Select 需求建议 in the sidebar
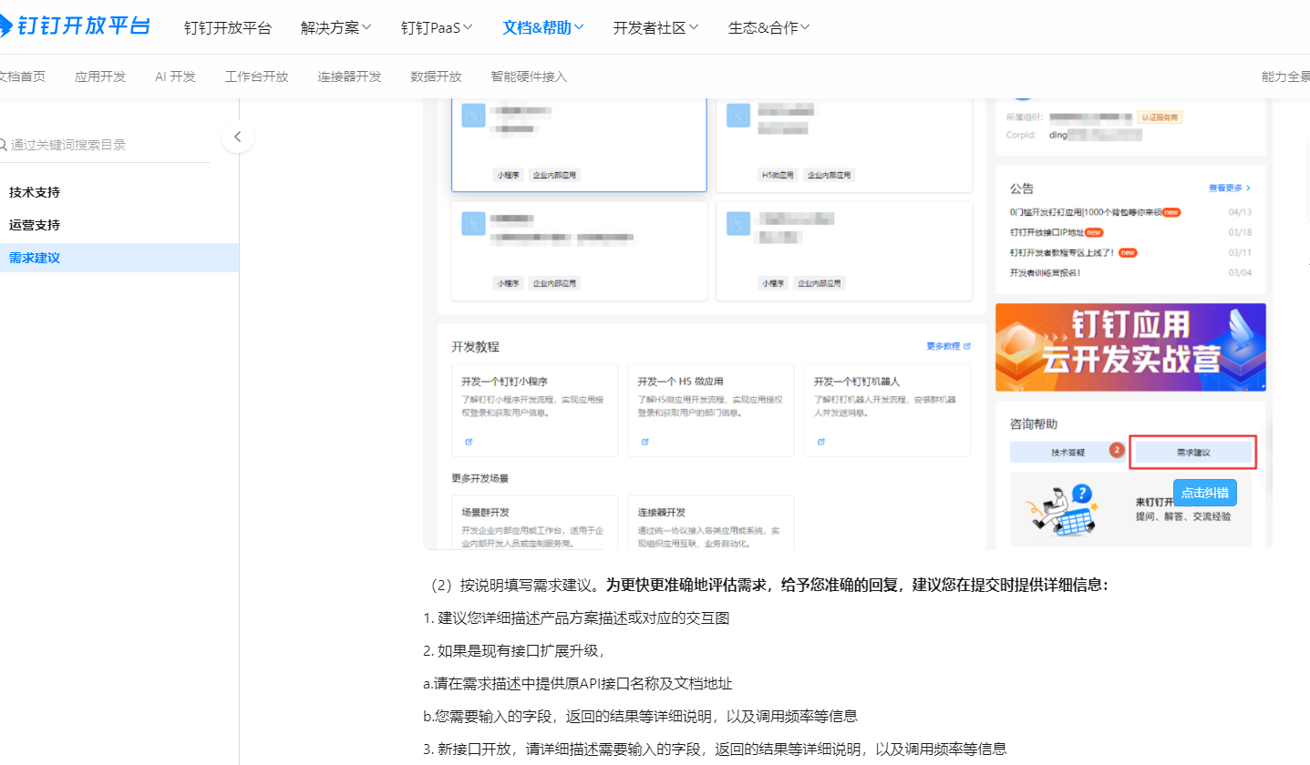1310x765 pixels. click(x=119, y=258)
